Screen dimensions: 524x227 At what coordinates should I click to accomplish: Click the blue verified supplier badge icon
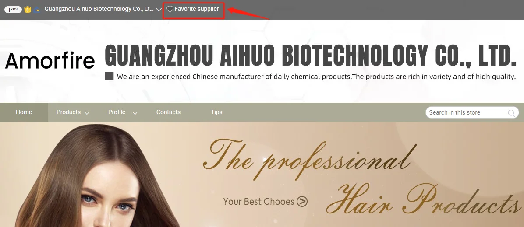point(37,9)
